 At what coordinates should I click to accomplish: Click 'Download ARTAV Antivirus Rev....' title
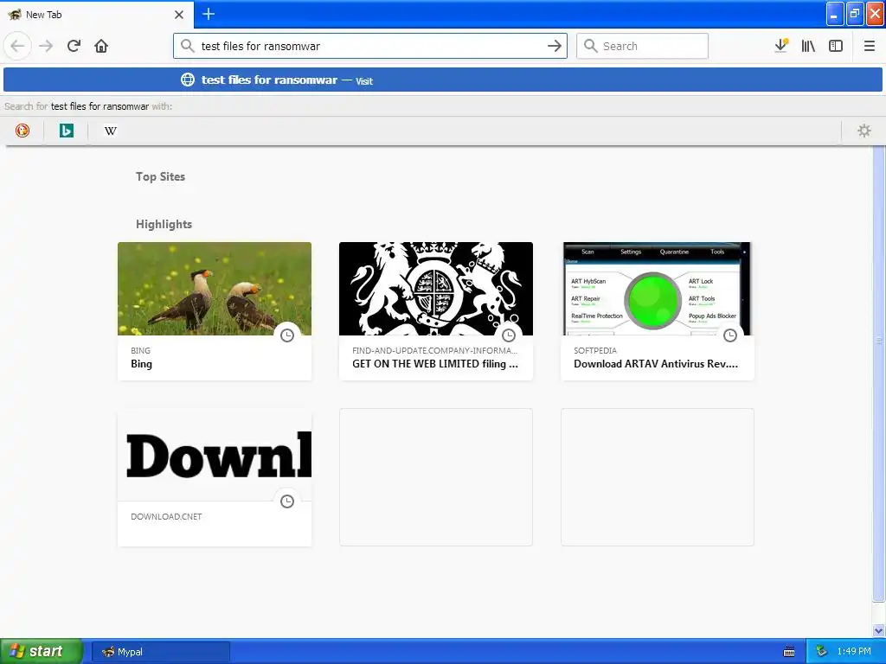point(656,364)
